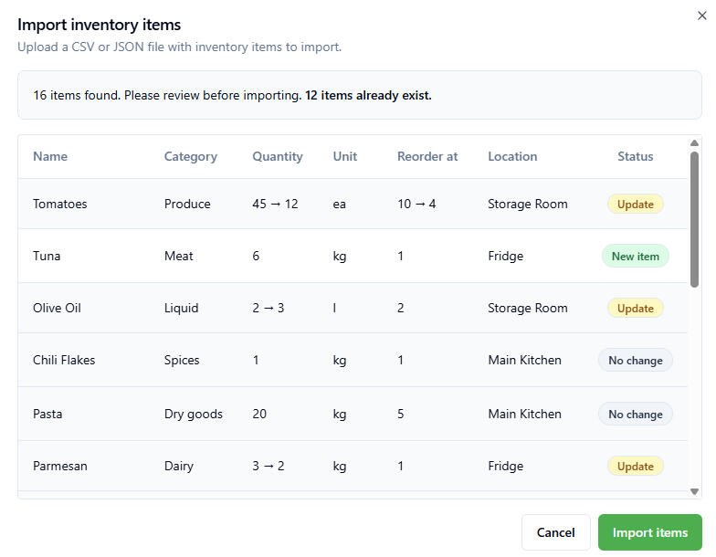This screenshot has width=716, height=557.
Task: Click the Reorder at column header
Action: tap(427, 156)
